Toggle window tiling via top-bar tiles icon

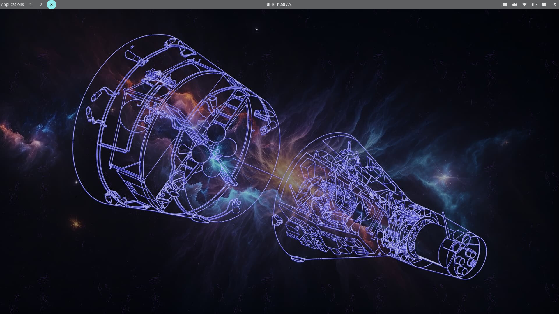click(x=505, y=5)
